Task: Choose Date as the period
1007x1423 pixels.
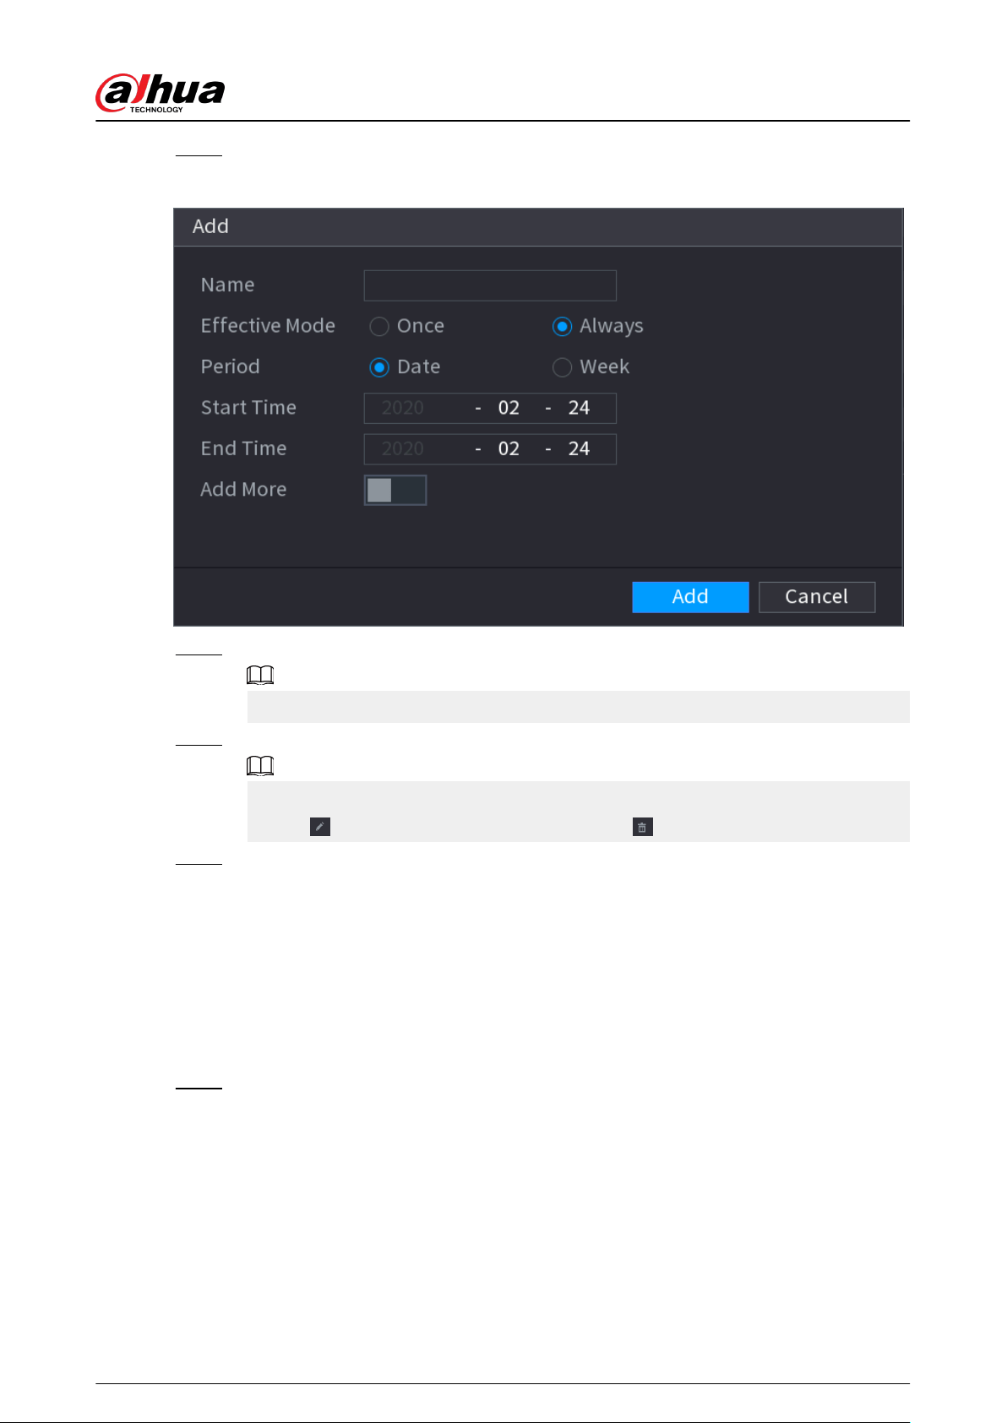Action: [379, 367]
